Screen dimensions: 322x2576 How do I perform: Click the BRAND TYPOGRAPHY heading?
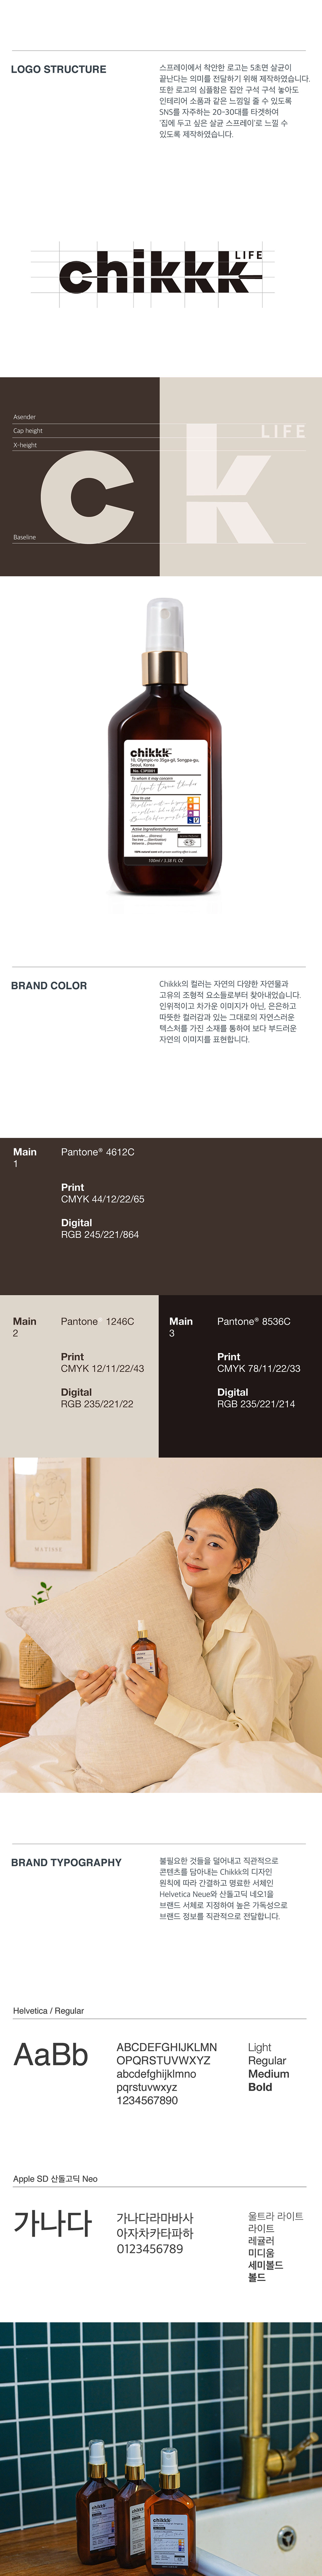pos(66,1862)
